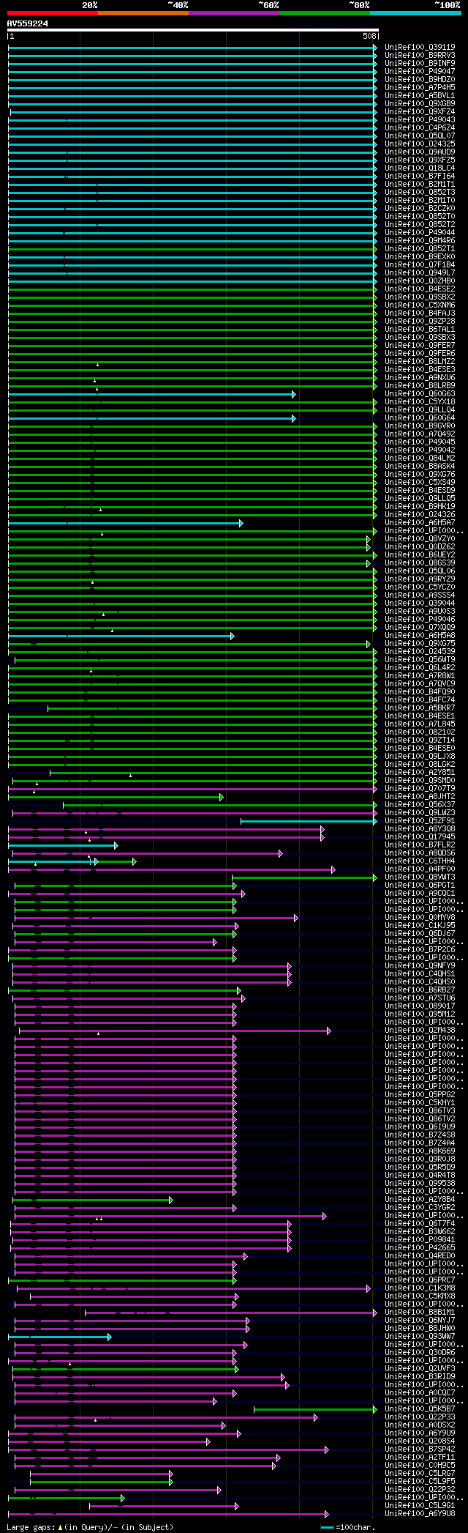
Task: Select the UniRef100_Q0ZHB0 label
Action: tap(420, 281)
